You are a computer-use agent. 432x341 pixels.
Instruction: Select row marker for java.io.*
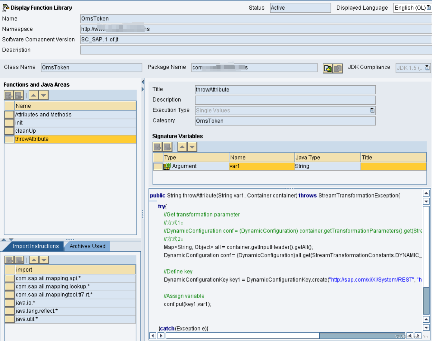[10, 303]
